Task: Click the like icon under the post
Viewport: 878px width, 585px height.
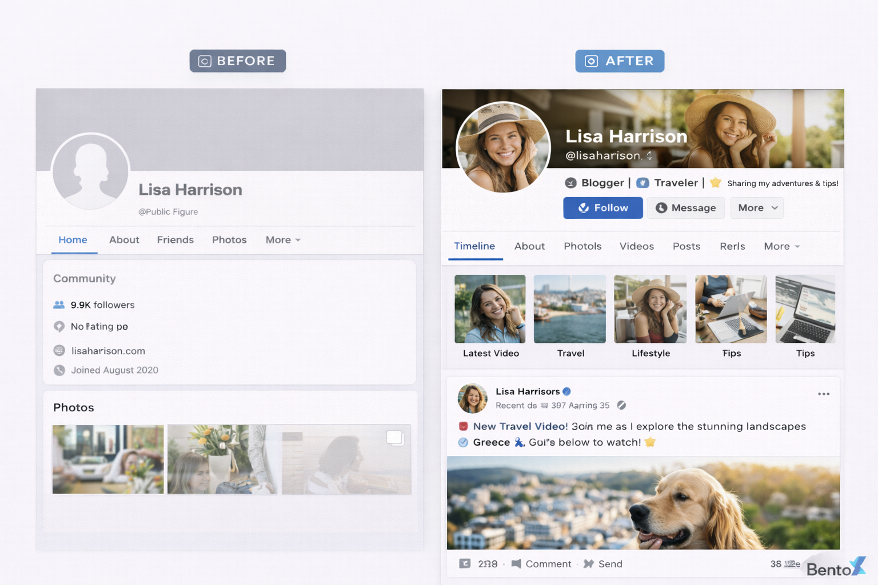Action: pos(465,564)
